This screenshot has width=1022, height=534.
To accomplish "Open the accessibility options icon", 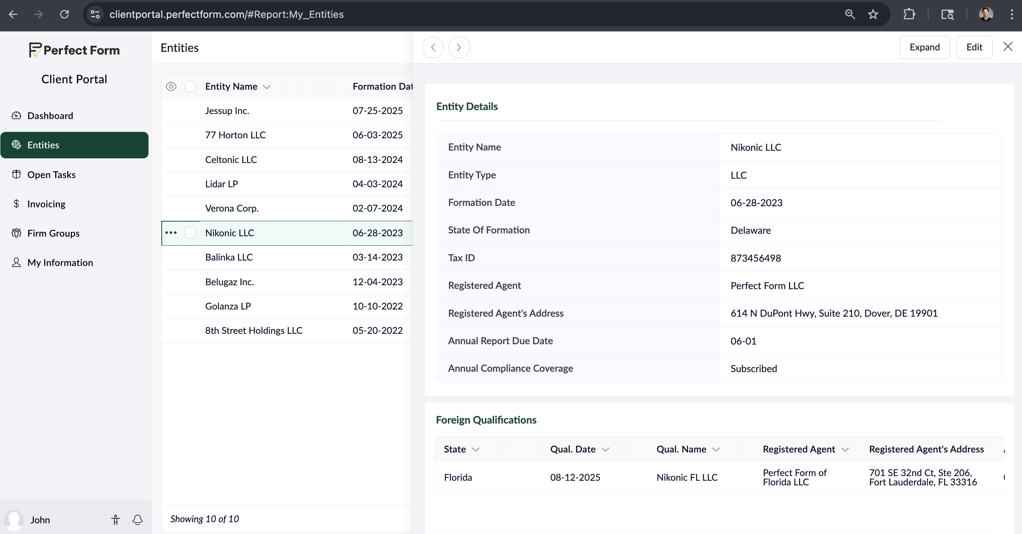I will (x=116, y=519).
